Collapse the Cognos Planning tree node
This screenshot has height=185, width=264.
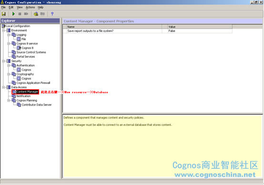click(9, 101)
